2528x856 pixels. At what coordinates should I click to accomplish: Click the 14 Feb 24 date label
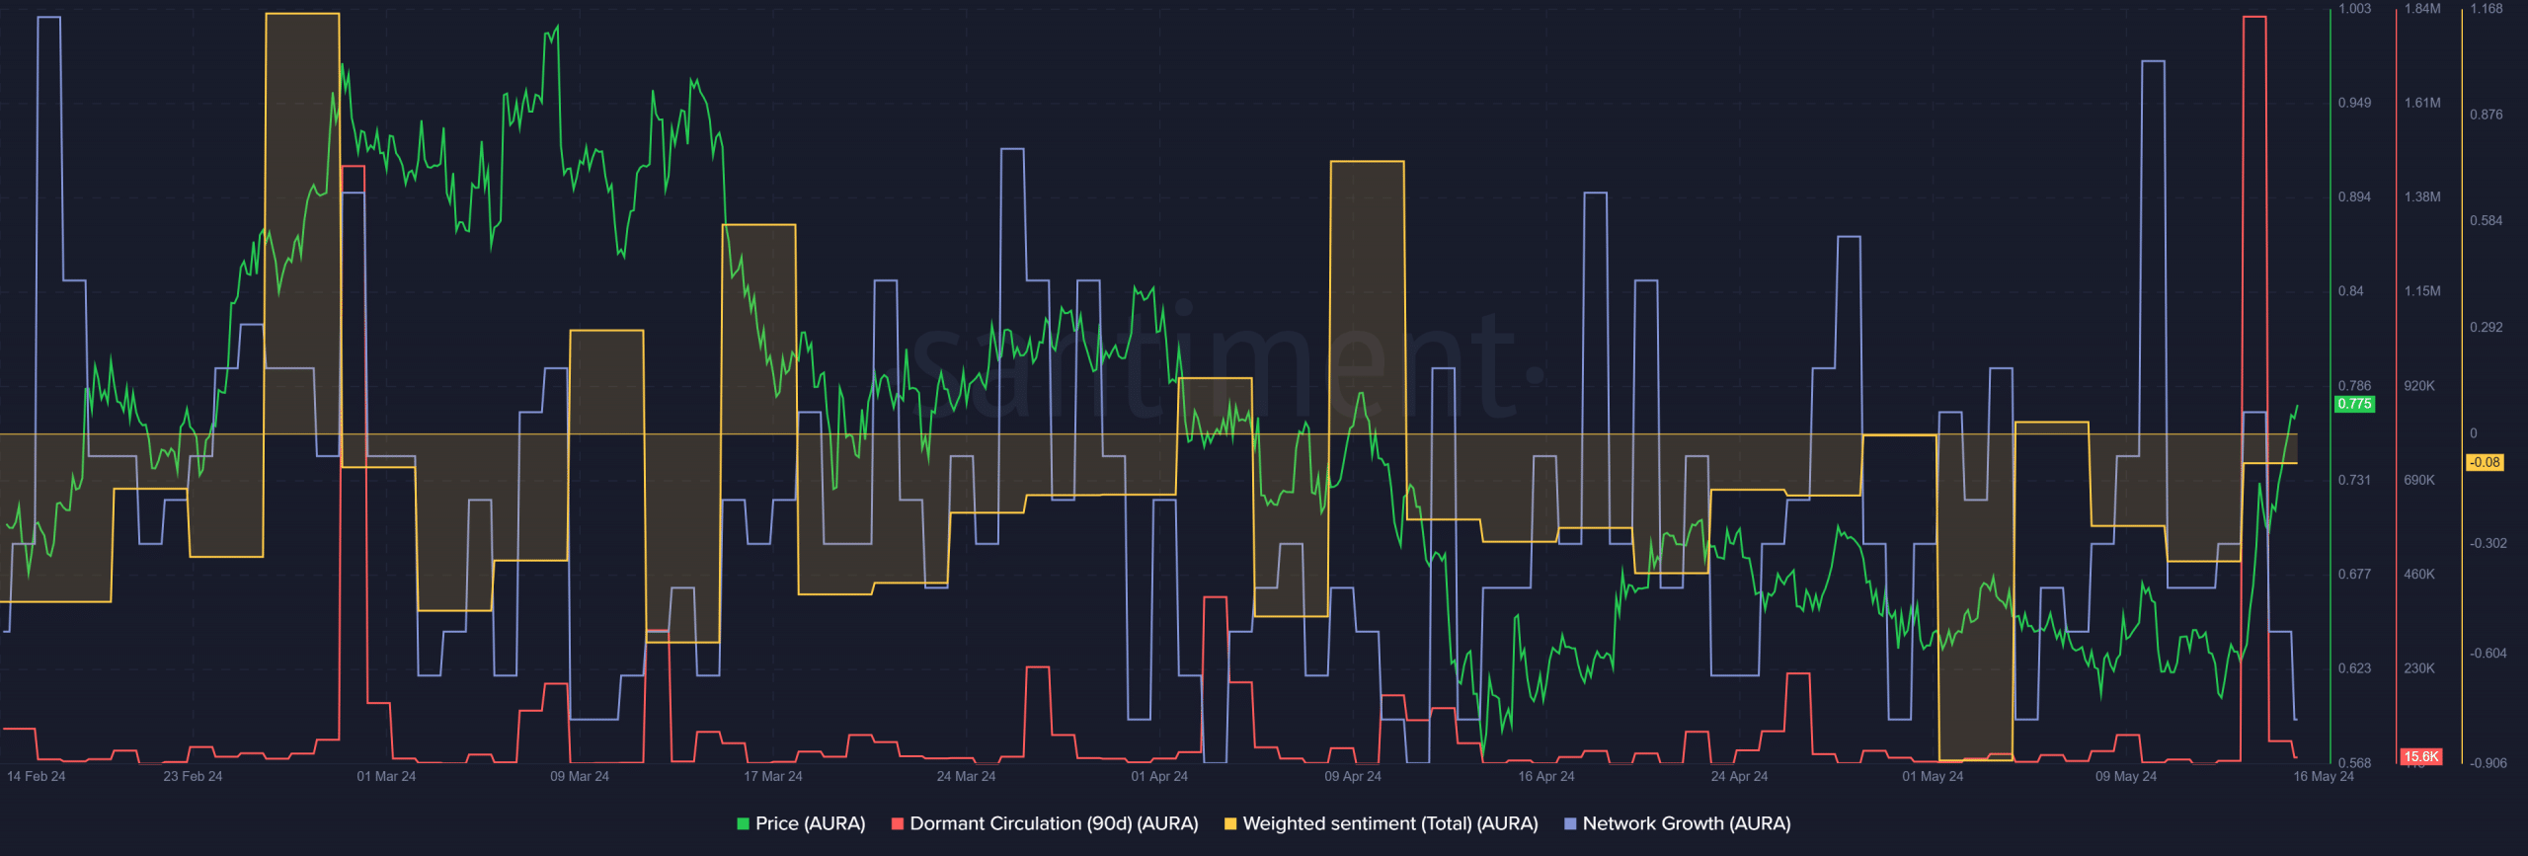tap(37, 776)
